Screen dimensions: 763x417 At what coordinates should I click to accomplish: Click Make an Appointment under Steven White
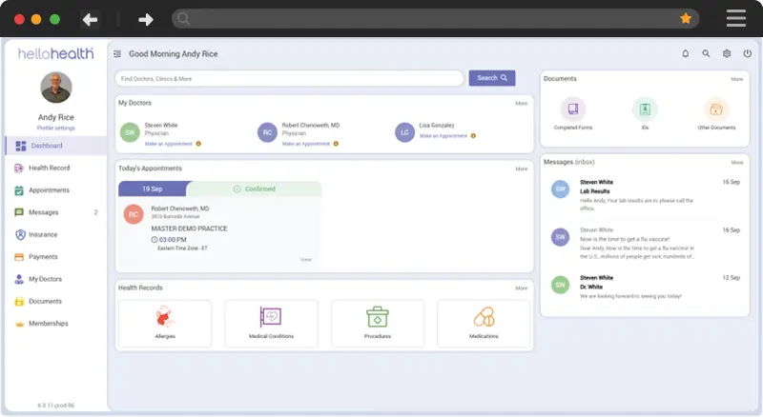pos(168,144)
